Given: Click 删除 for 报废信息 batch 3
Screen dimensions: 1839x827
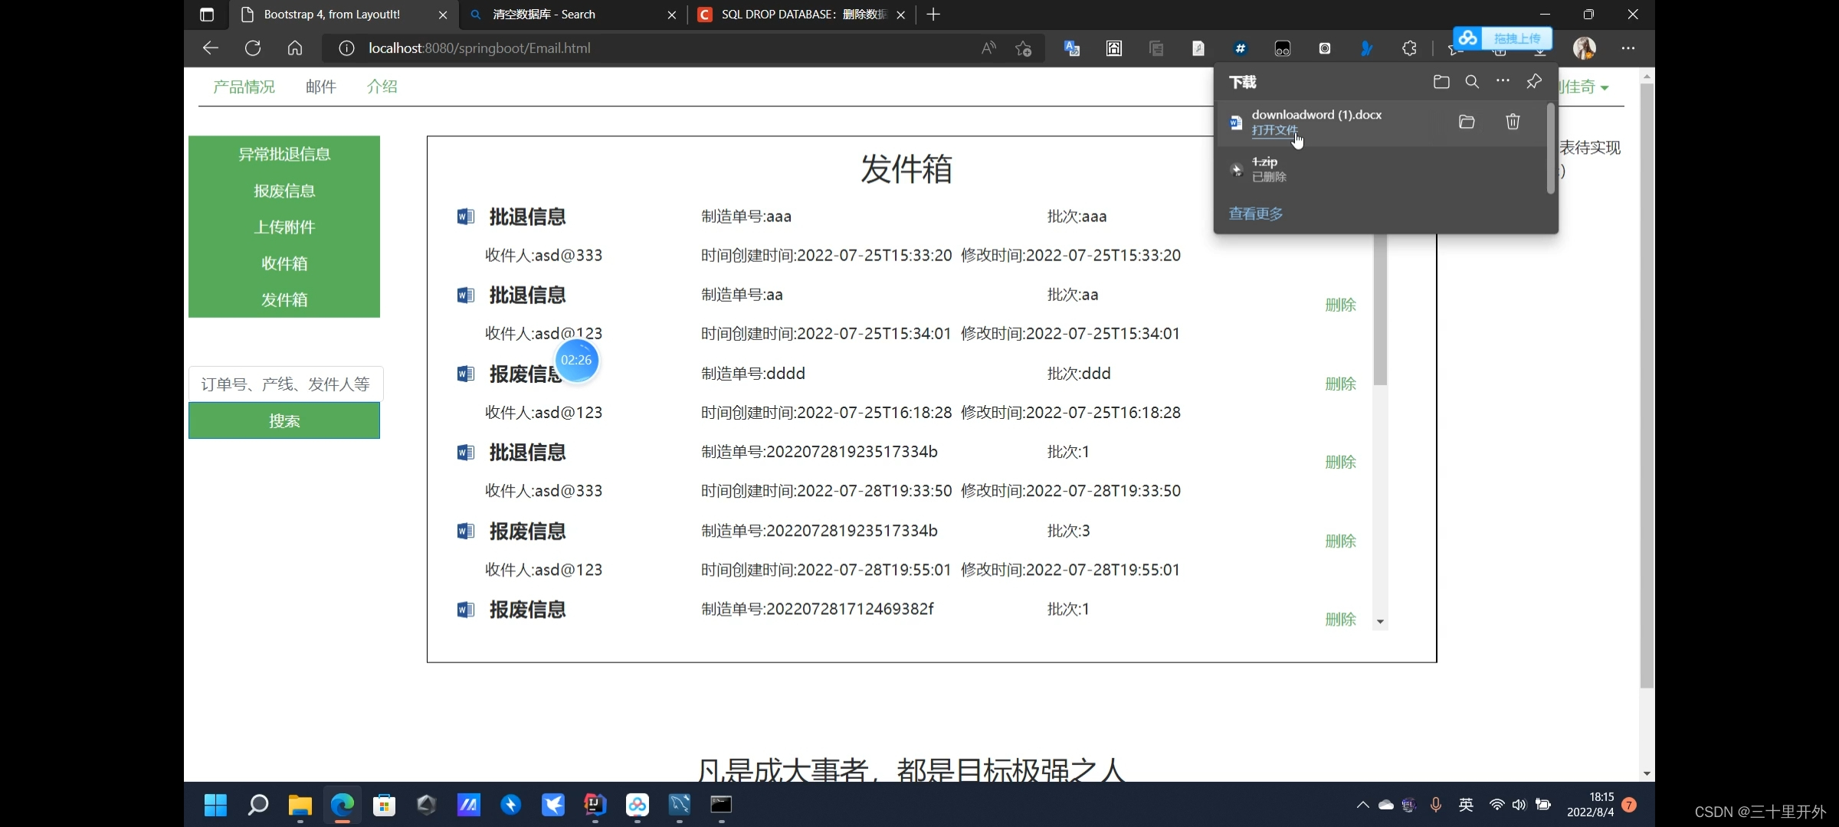Looking at the screenshot, I should tap(1341, 541).
